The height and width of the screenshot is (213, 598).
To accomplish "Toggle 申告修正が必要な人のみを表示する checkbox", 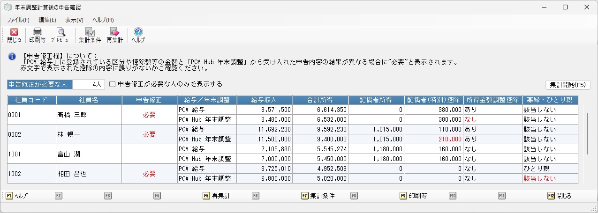I will (x=112, y=84).
